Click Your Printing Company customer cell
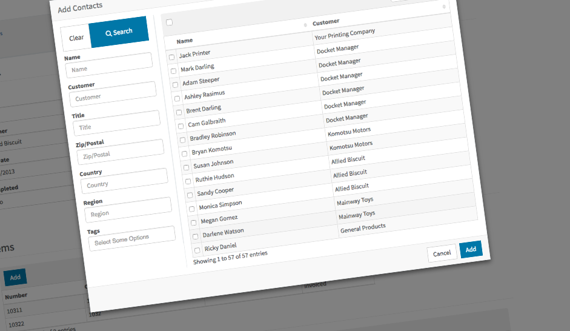The width and height of the screenshot is (570, 331). (345, 34)
